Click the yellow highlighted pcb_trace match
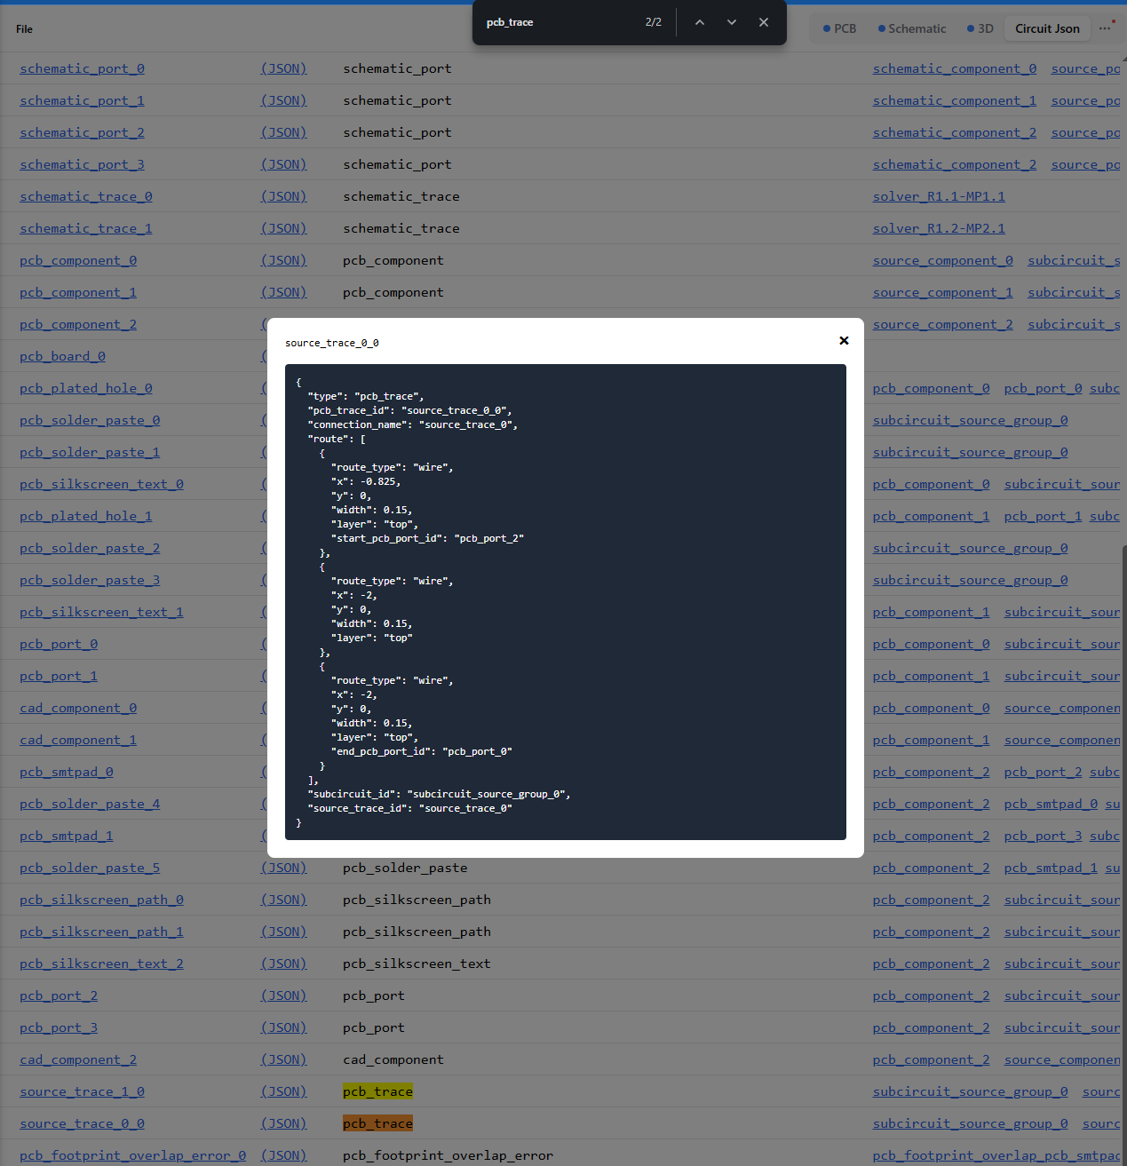The height and width of the screenshot is (1166, 1127). click(x=377, y=1091)
